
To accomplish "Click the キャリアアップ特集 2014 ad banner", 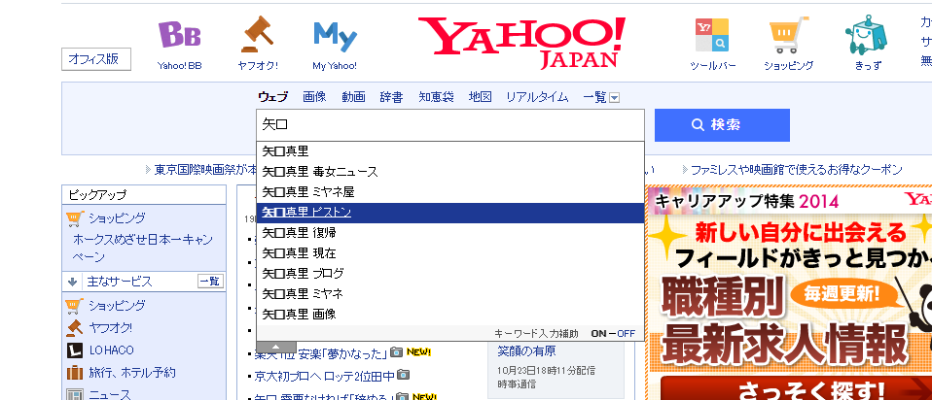I will (x=789, y=293).
